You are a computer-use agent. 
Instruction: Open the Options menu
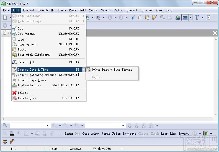click(146, 10)
